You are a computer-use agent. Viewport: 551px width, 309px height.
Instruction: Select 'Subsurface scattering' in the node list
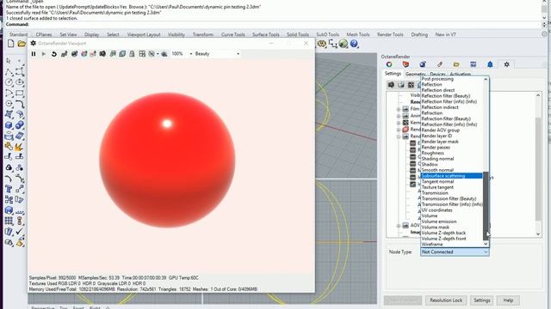click(451, 176)
